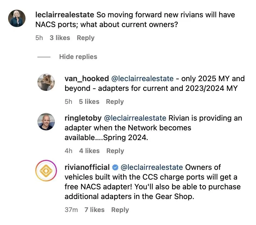Open the van_hooked username link

[87, 78]
